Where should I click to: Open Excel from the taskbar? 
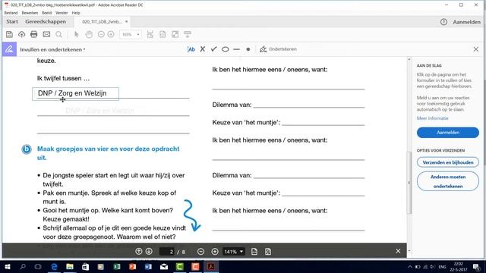(117, 266)
